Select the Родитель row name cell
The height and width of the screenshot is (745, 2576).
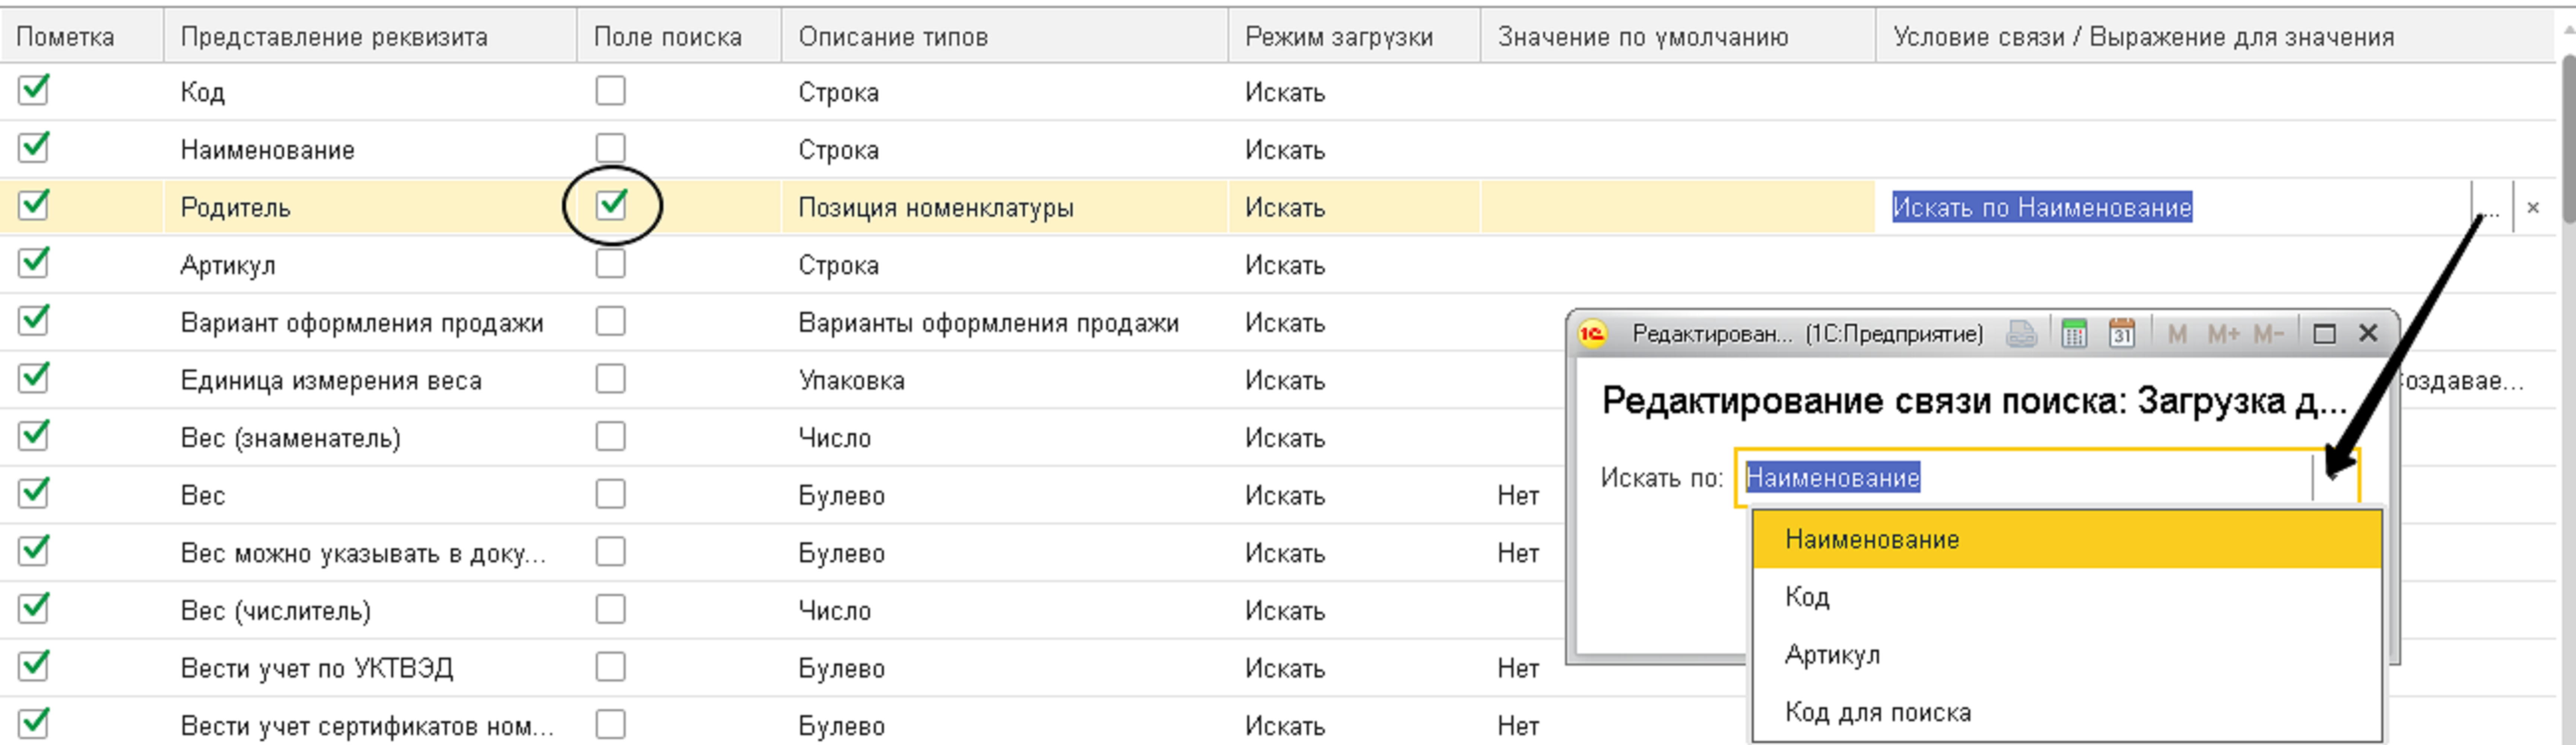[x=370, y=208]
